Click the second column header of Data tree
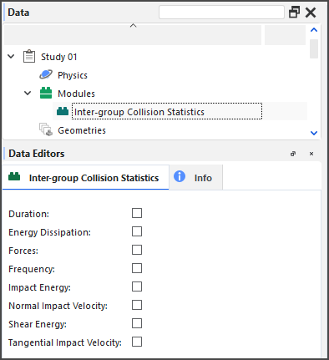The width and height of the screenshot is (329, 360). [x=285, y=35]
